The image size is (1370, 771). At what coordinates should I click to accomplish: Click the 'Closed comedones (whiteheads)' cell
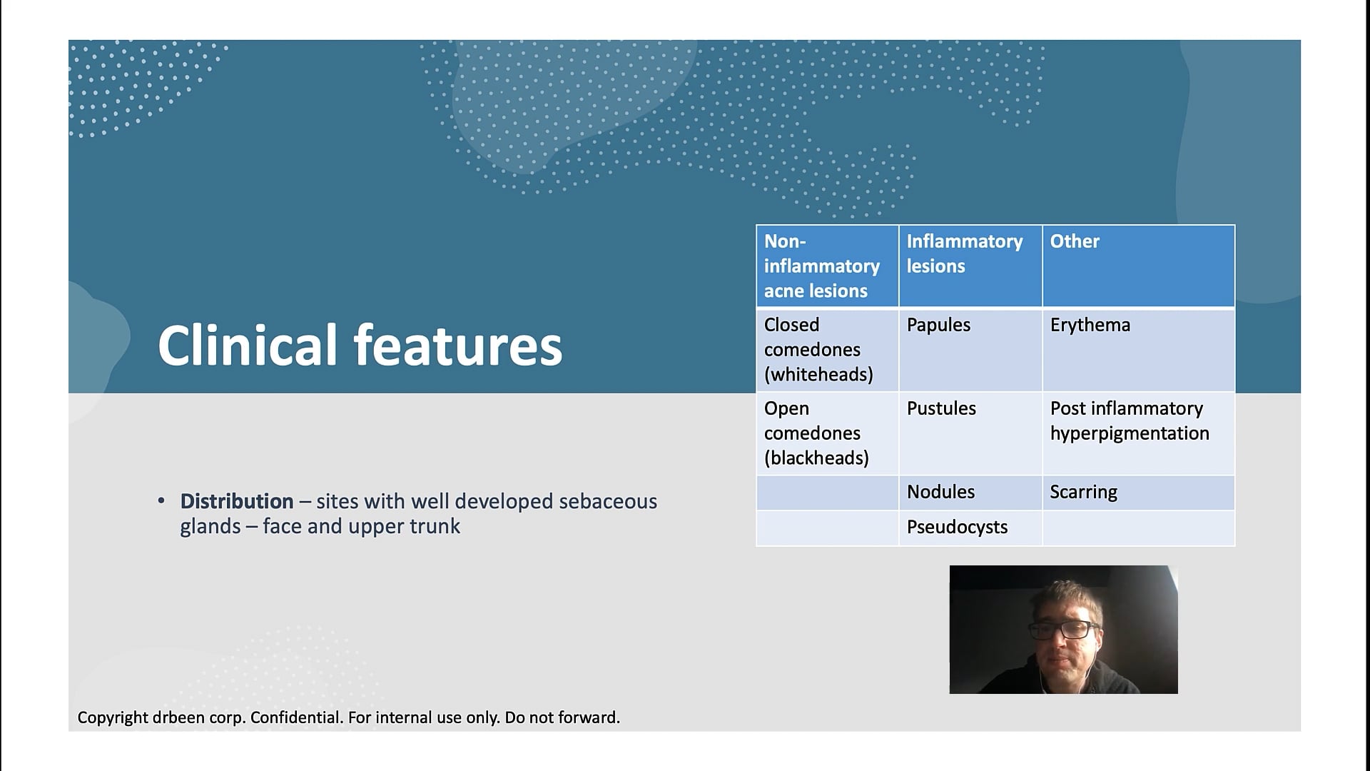point(828,350)
